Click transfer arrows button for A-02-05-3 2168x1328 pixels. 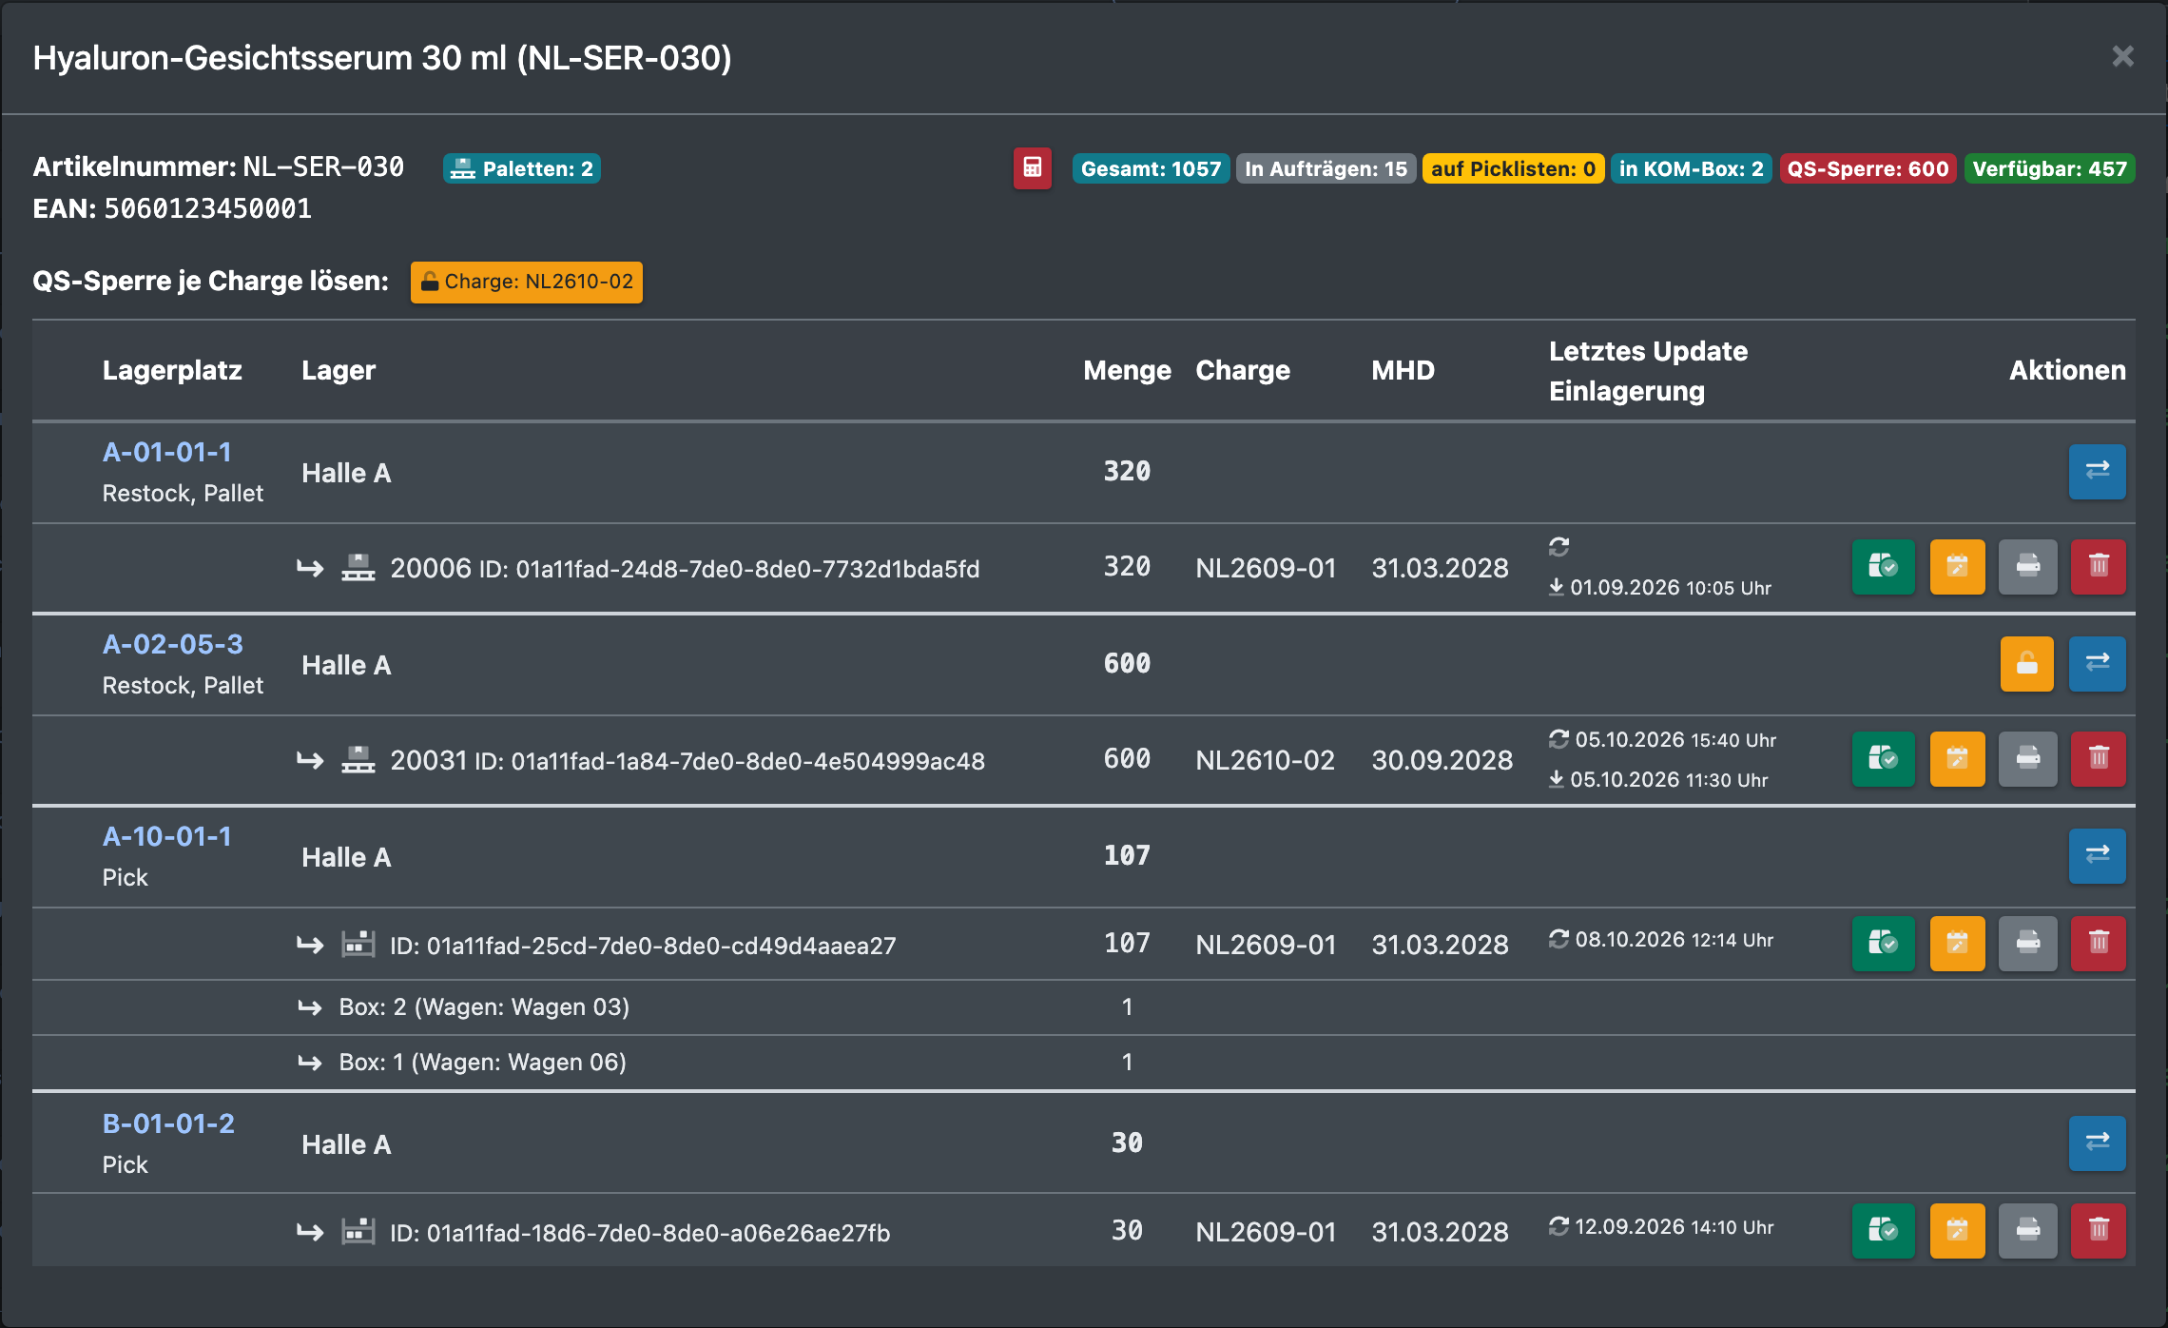pyautogui.click(x=2097, y=663)
